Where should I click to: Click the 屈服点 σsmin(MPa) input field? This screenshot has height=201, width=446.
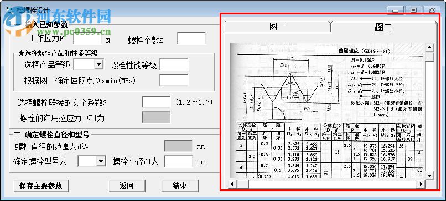[x=174, y=80]
